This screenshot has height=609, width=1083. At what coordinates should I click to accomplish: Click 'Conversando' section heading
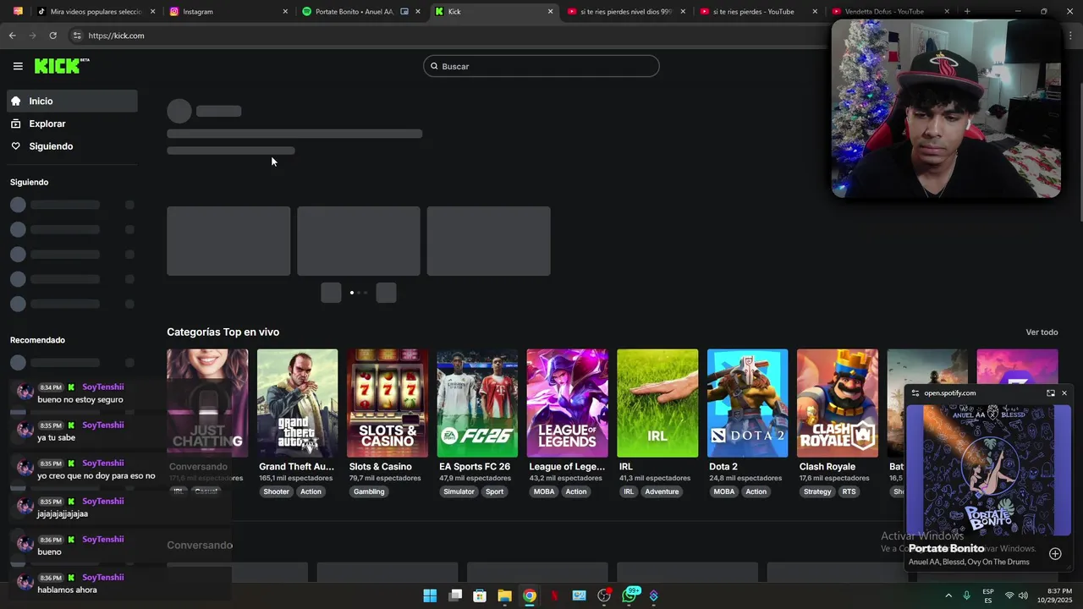click(x=200, y=546)
